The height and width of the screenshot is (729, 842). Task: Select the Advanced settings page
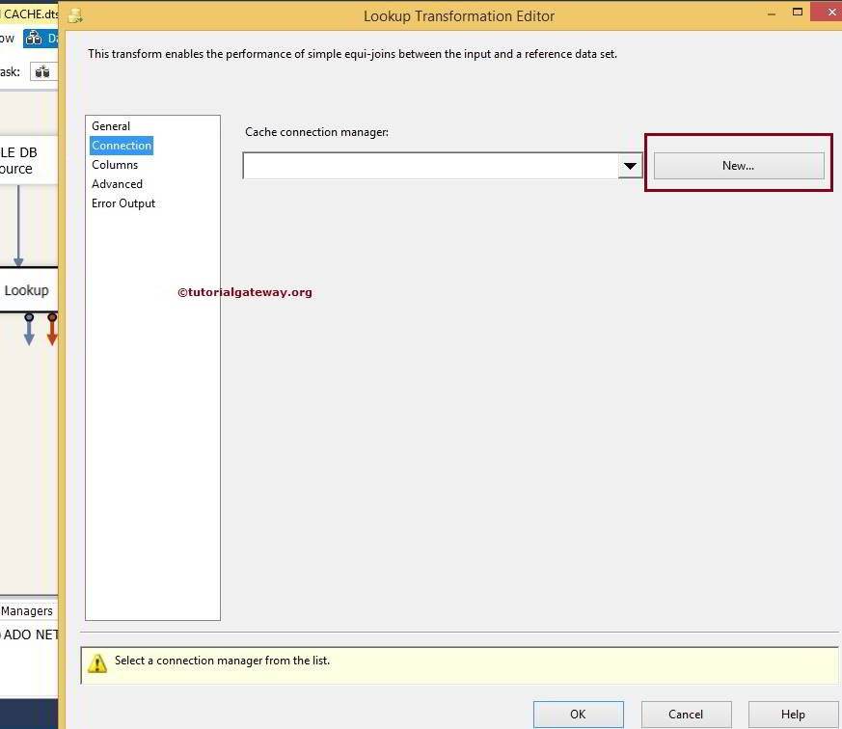[117, 183]
